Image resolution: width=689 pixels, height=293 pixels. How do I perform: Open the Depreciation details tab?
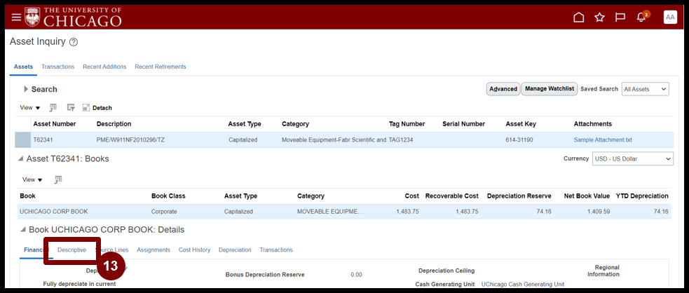[x=235, y=250]
